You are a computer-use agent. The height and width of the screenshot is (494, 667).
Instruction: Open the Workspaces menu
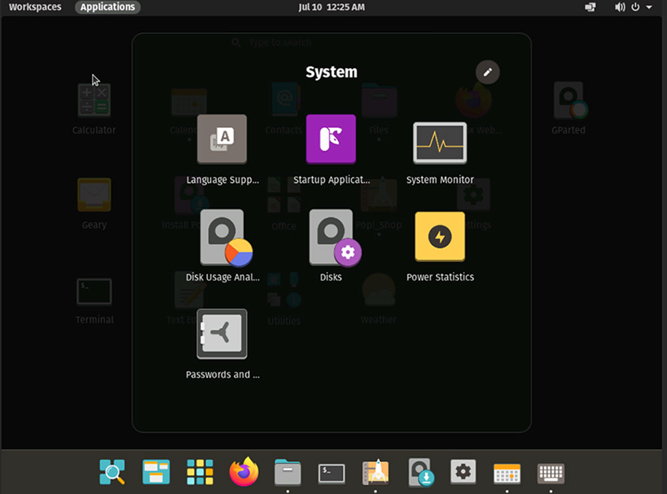click(x=33, y=7)
